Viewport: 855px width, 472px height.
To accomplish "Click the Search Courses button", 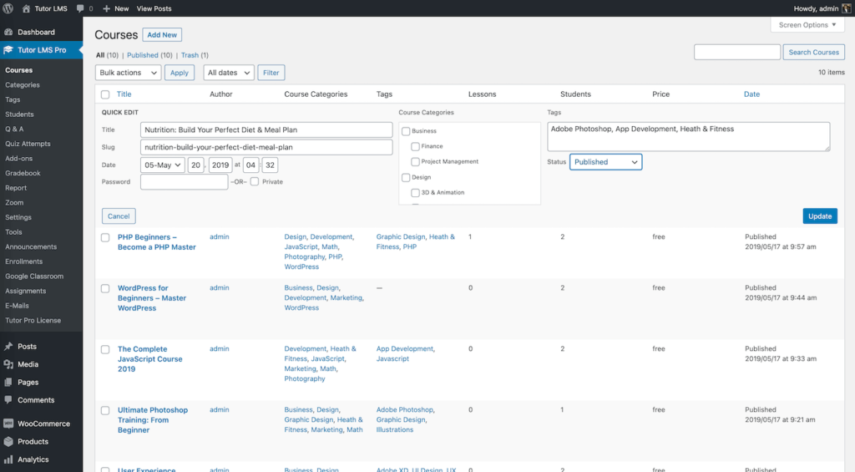I will coord(813,53).
